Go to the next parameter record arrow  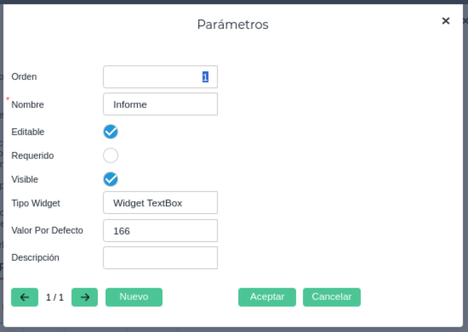coord(84,297)
